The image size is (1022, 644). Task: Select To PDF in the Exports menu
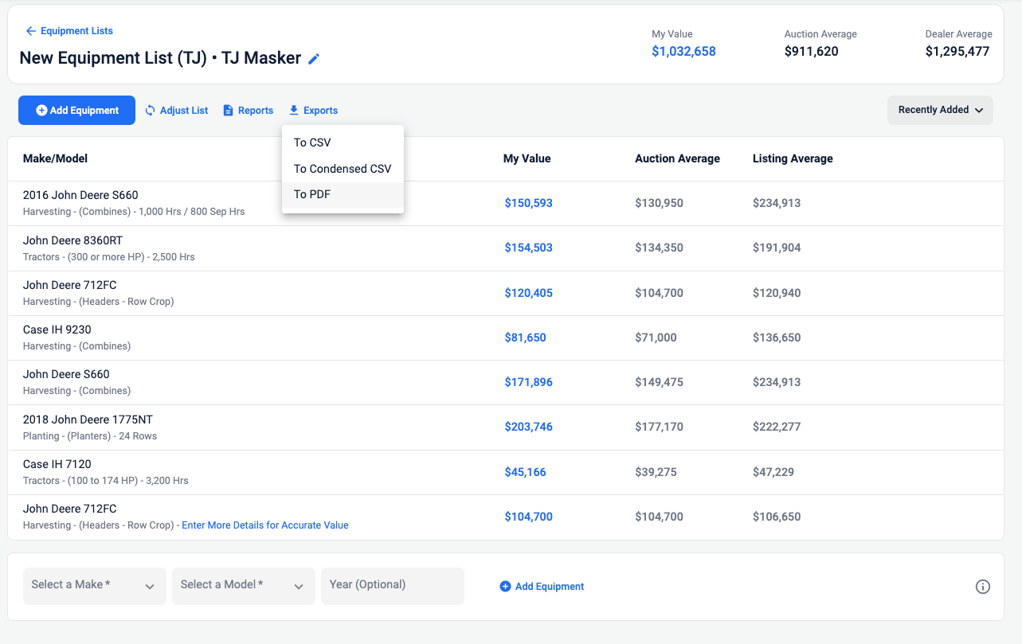[343, 195]
